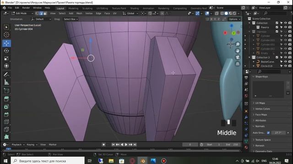
Task: Open the Global transform orientation dropdown
Action: pos(130,13)
